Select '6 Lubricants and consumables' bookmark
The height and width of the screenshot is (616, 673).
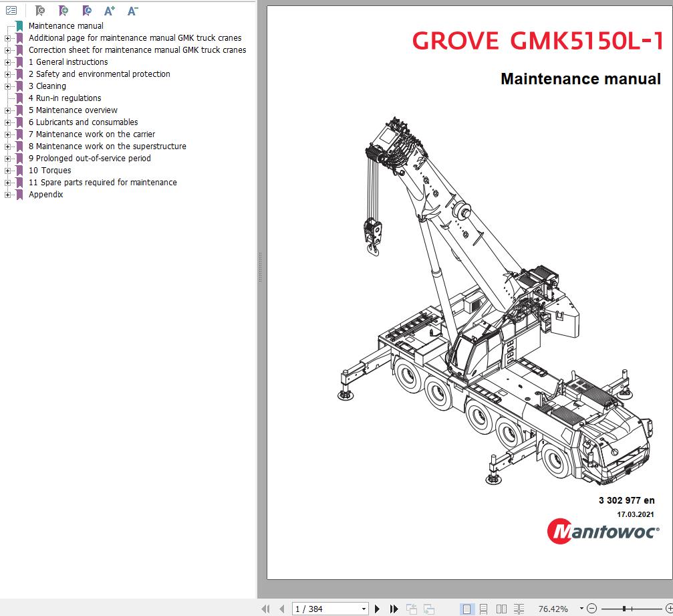click(83, 122)
